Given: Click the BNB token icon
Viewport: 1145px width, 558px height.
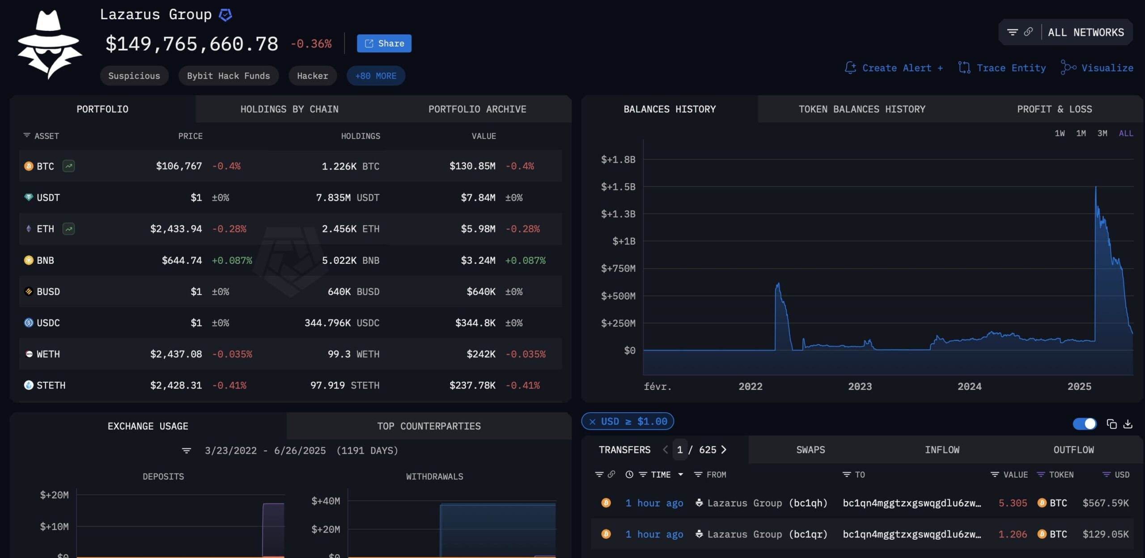Looking at the screenshot, I should [x=29, y=260].
